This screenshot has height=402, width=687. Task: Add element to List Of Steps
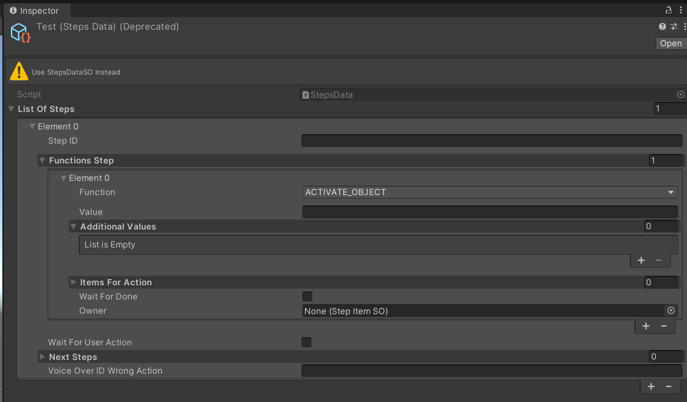651,386
